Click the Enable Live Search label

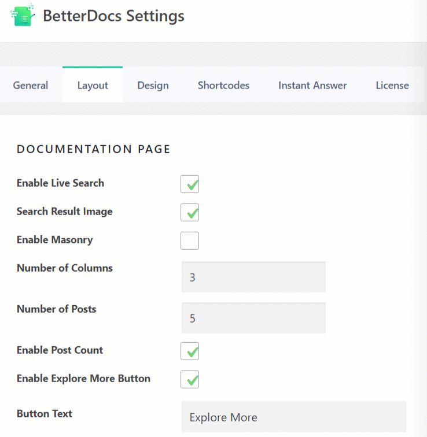(x=60, y=183)
